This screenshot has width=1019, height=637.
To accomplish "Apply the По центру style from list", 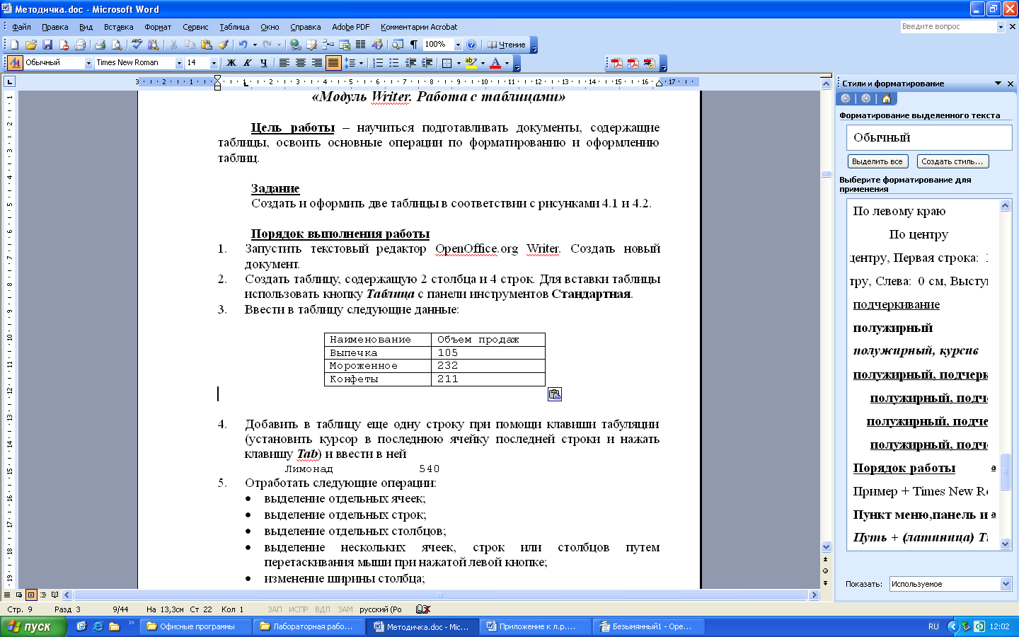I will tap(919, 234).
